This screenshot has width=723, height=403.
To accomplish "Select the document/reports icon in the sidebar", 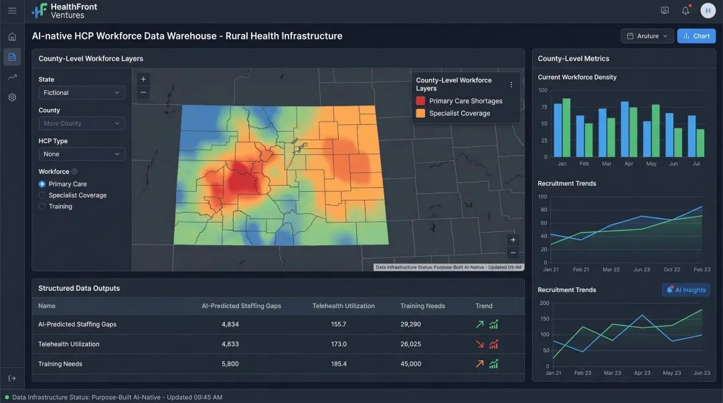I will click(x=12, y=57).
